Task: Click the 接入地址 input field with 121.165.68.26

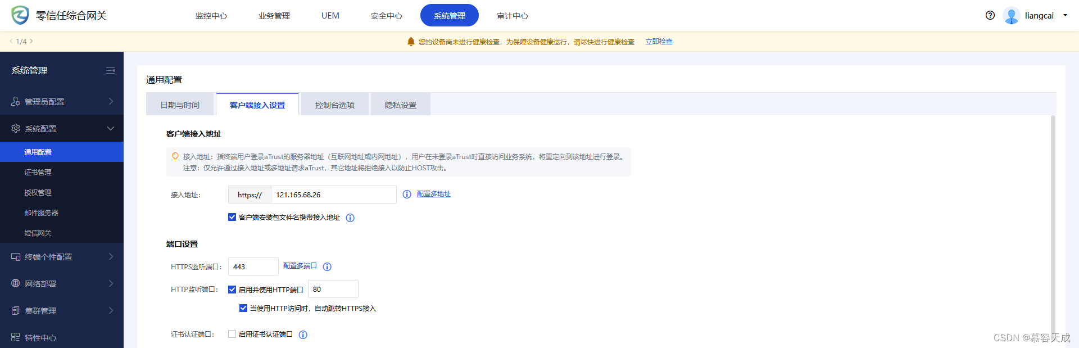Action: click(334, 195)
